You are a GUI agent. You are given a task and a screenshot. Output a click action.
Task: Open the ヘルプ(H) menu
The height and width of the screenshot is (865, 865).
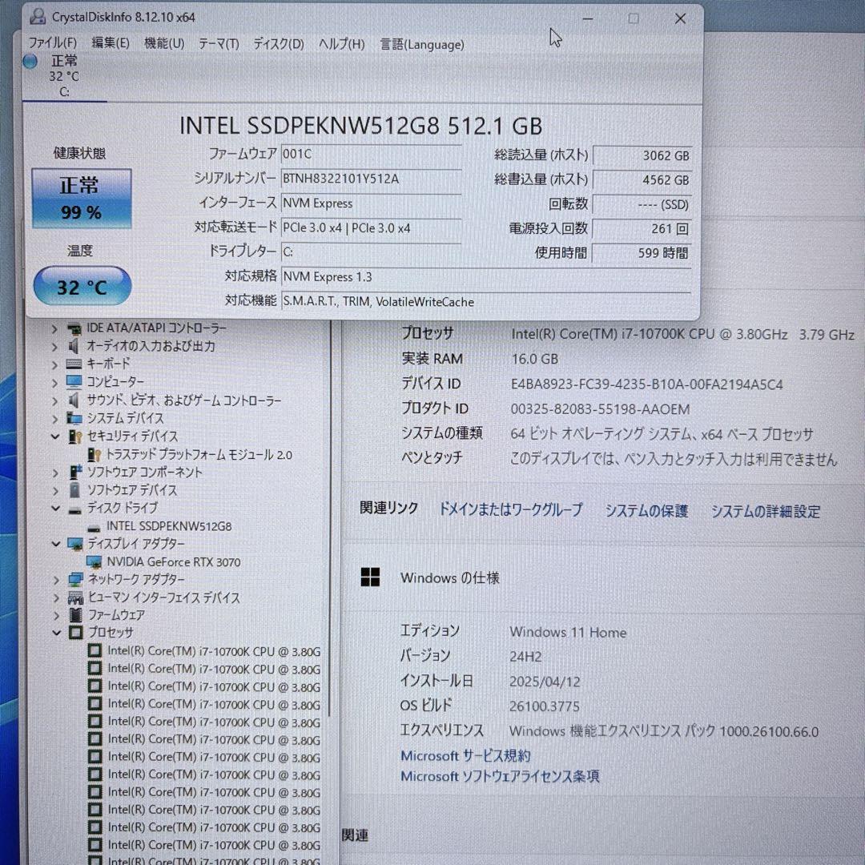(341, 44)
